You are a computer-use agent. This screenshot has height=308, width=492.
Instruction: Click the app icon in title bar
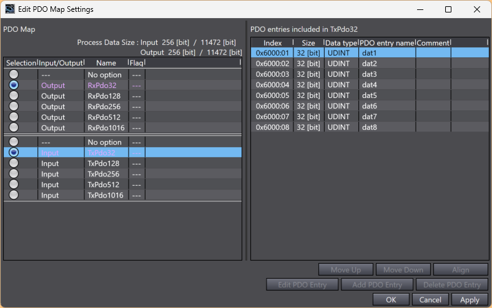[9, 9]
